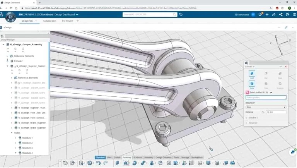Click the pattern grid icon in toolbar
The height and width of the screenshot is (168, 297).
pyautogui.click(x=191, y=163)
